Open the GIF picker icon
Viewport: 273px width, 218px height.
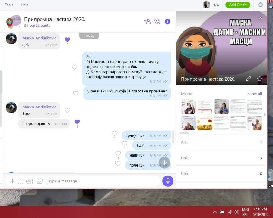[x=30, y=181]
